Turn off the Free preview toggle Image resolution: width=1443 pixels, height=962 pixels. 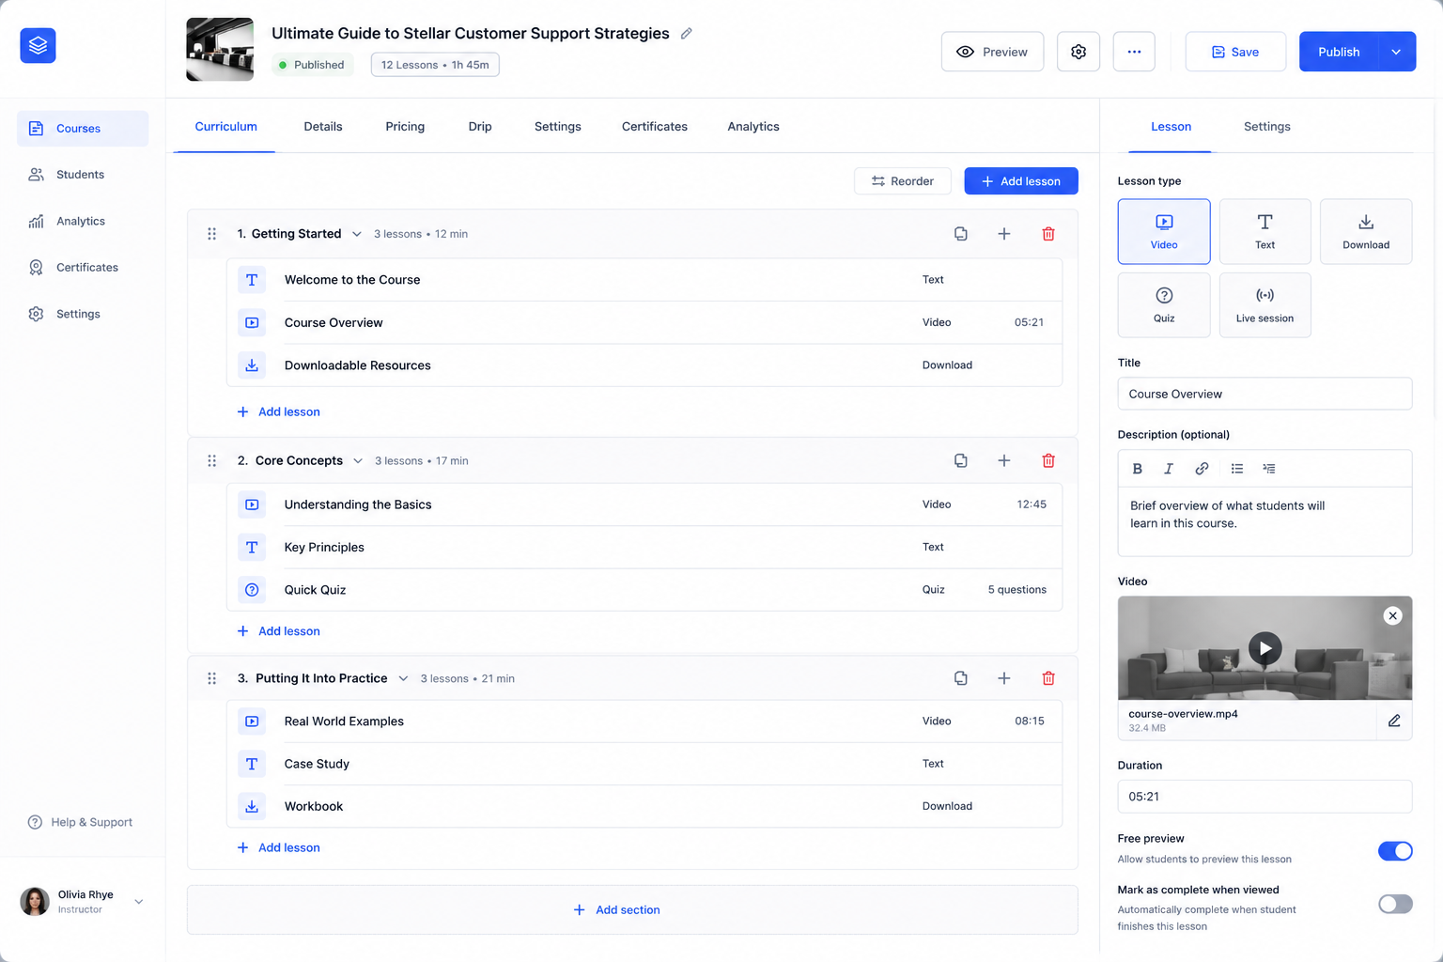coord(1395,851)
